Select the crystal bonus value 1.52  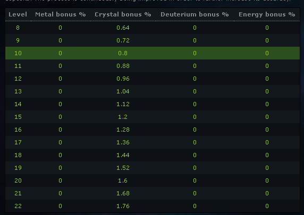[123, 168]
